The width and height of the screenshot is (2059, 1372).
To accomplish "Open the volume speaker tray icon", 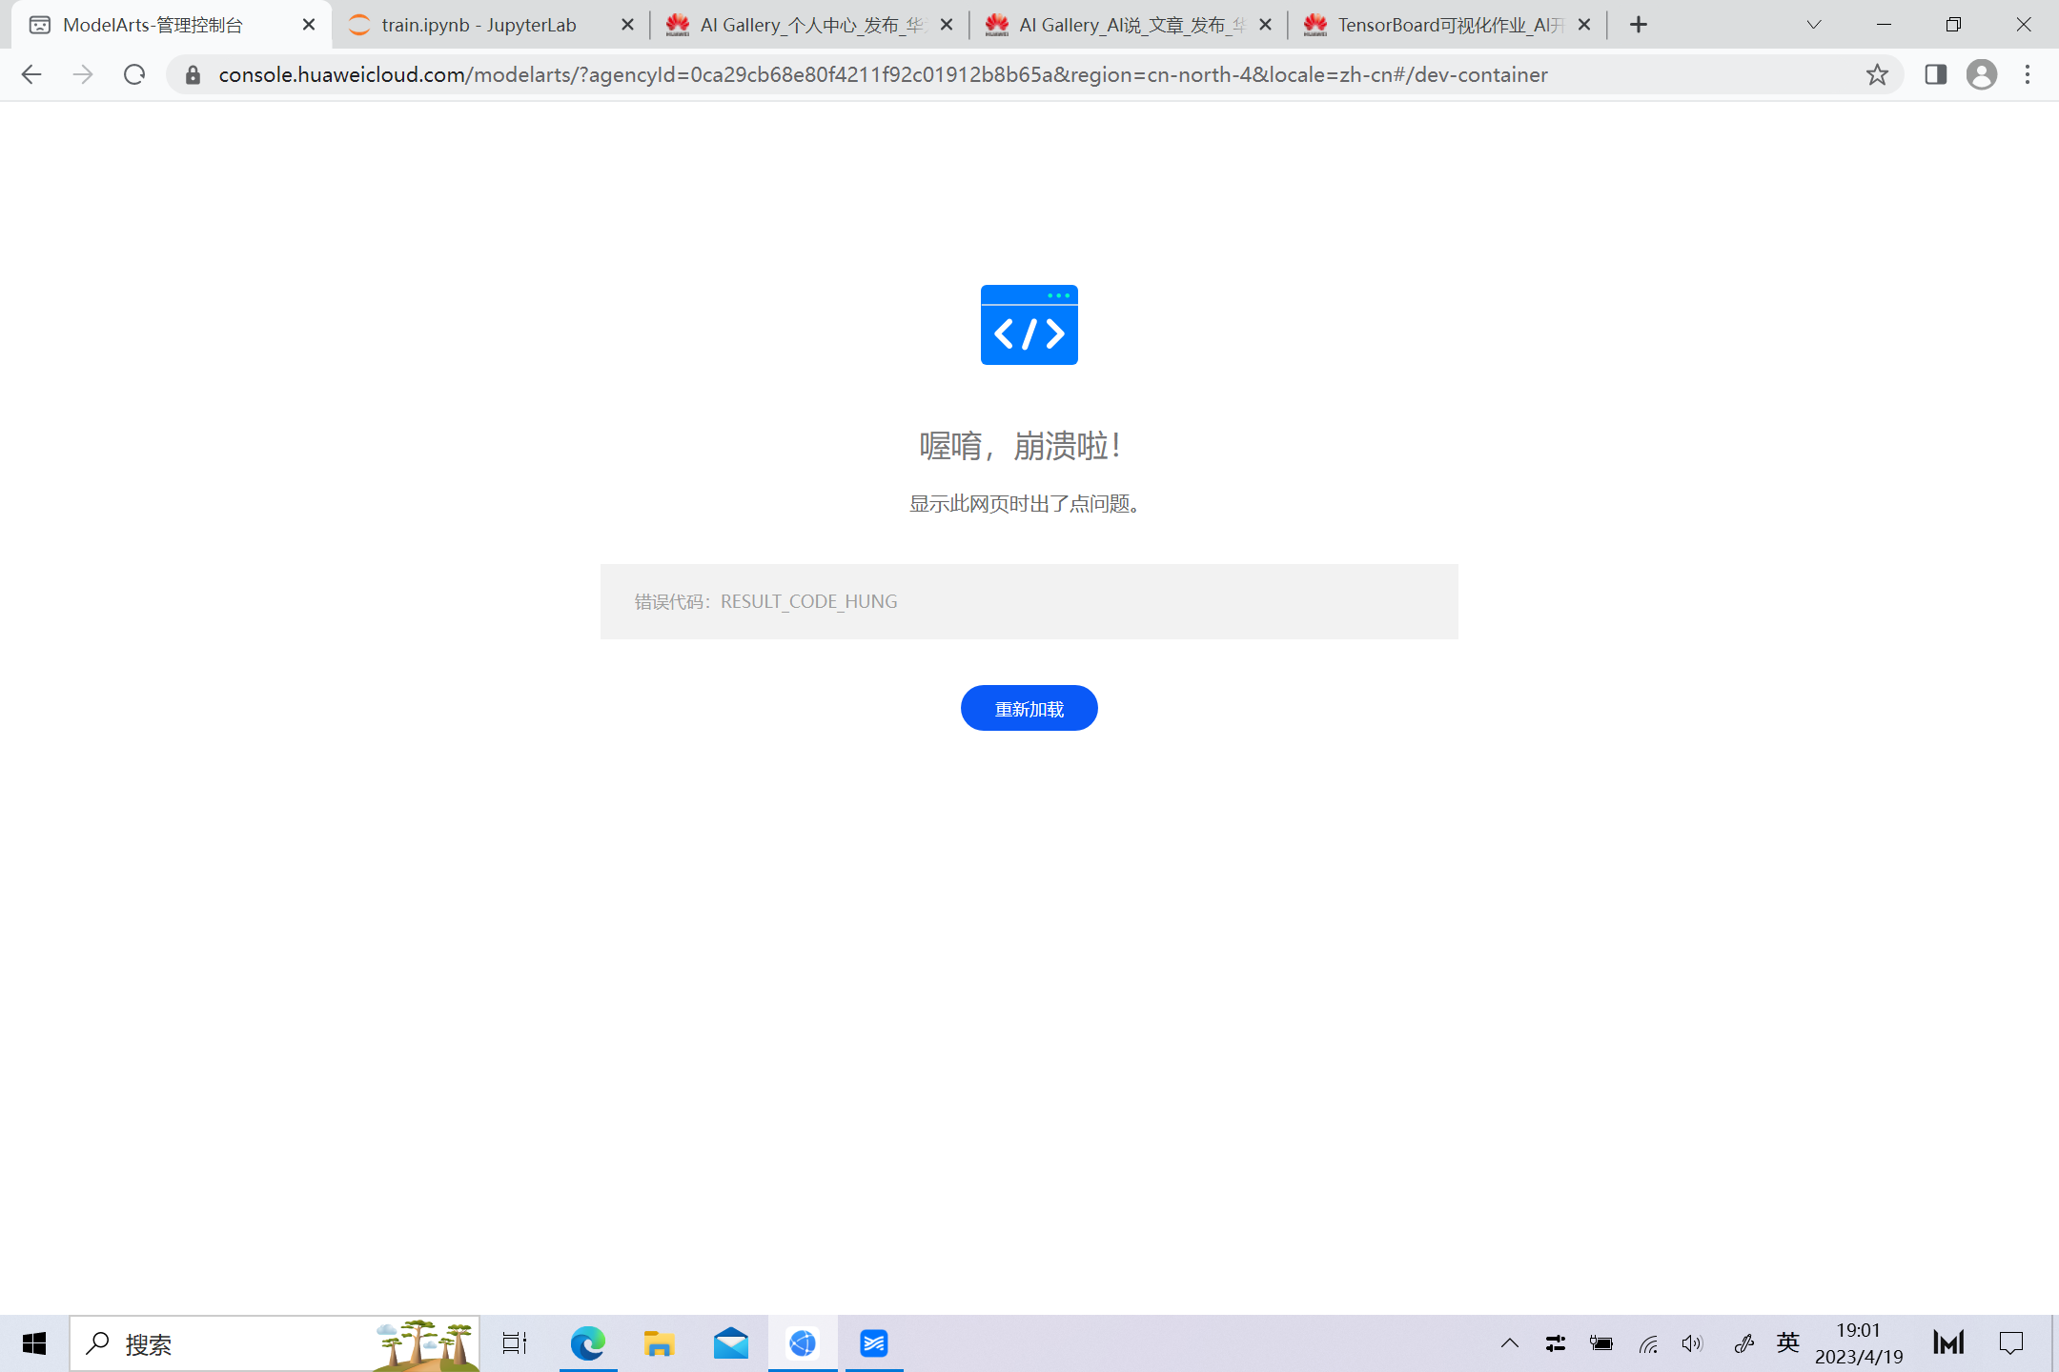I will tap(1692, 1343).
